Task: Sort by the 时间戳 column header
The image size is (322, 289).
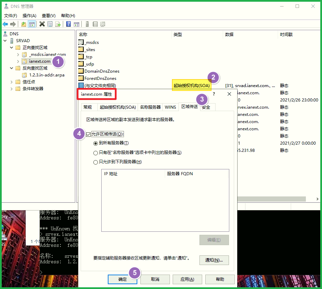Action: coord(299,35)
